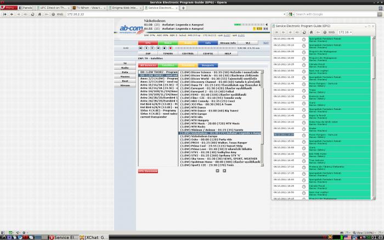Adjust the Enigma volume bar
The height and width of the screenshot is (240, 384).
pyautogui.click(x=249, y=25)
